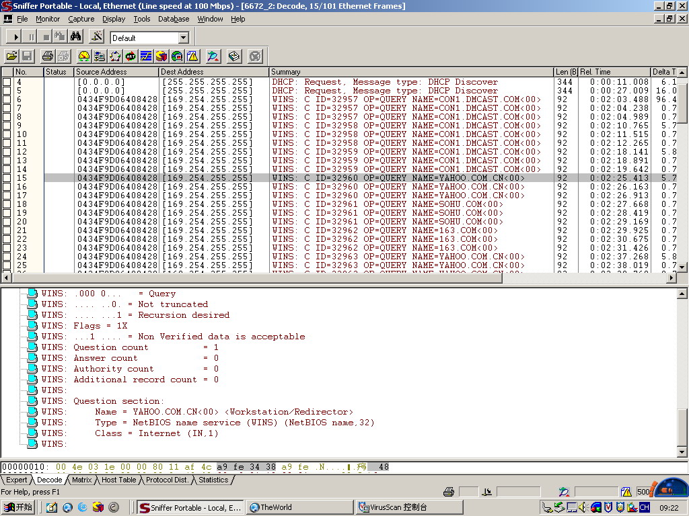Open file with the folder icon
This screenshot has width=689, height=516.
point(11,56)
